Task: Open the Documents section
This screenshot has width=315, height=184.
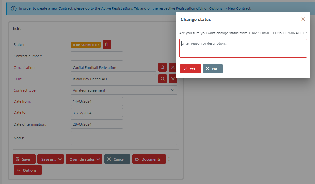Action: pyautogui.click(x=149, y=159)
